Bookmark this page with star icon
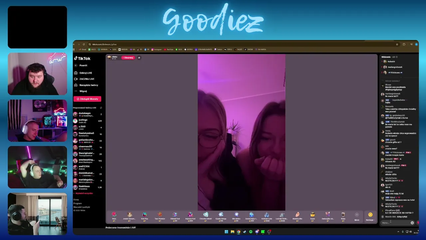Image resolution: width=426 pixels, height=240 pixels. click(397, 44)
